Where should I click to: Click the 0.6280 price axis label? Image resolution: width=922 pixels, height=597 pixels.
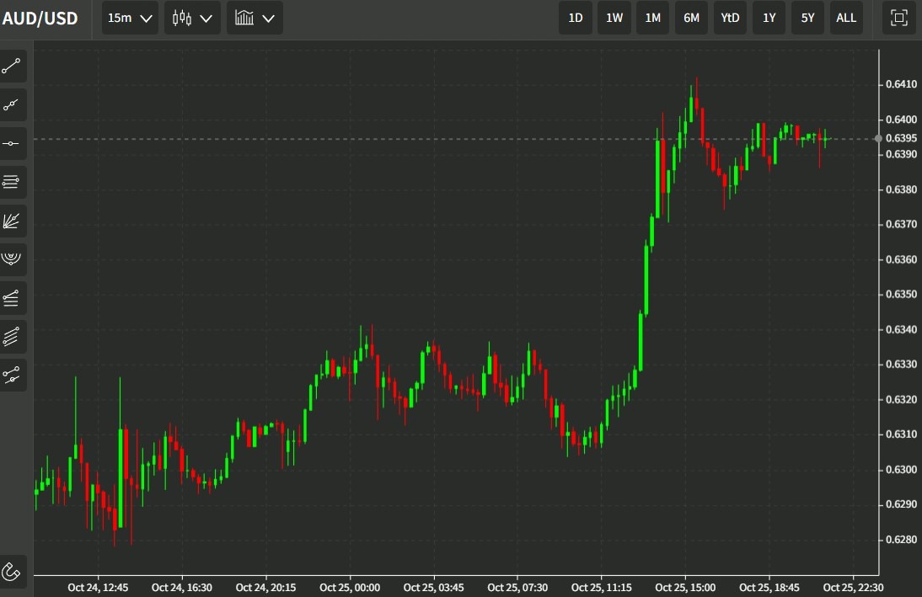coord(902,540)
